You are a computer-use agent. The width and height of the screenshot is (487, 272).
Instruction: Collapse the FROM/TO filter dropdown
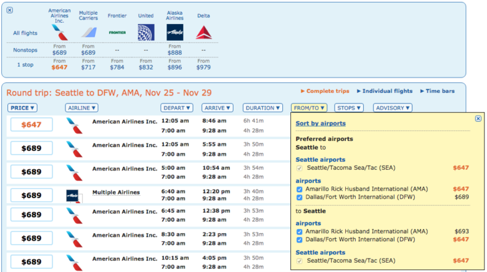pos(309,108)
